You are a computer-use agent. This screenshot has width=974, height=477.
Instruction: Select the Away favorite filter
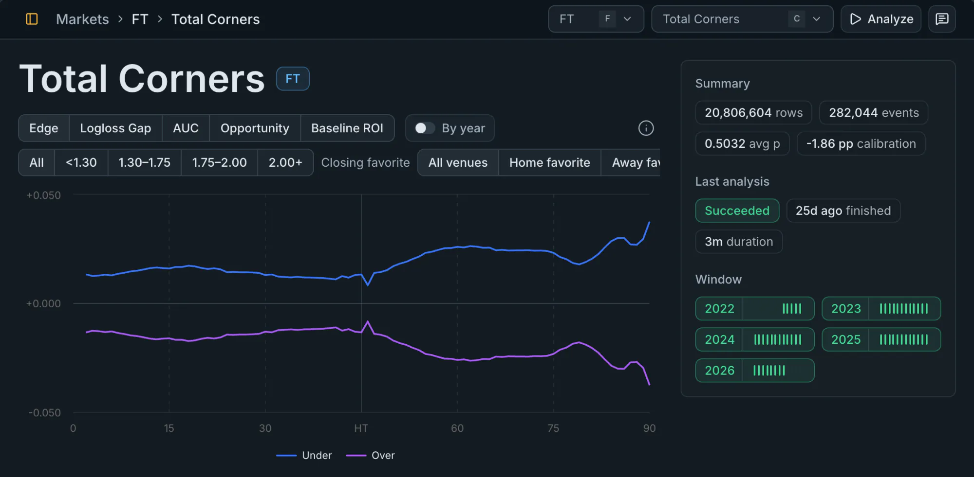click(631, 162)
